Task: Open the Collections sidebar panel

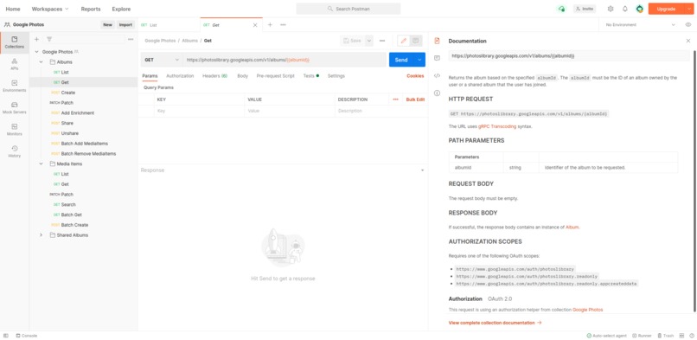Action: [x=14, y=42]
